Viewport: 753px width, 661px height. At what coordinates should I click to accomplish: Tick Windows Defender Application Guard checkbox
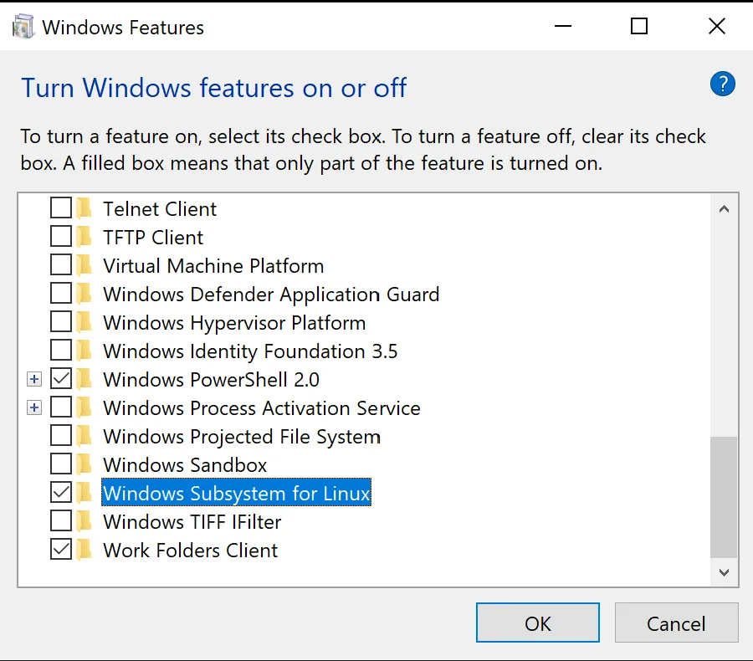[x=61, y=293]
